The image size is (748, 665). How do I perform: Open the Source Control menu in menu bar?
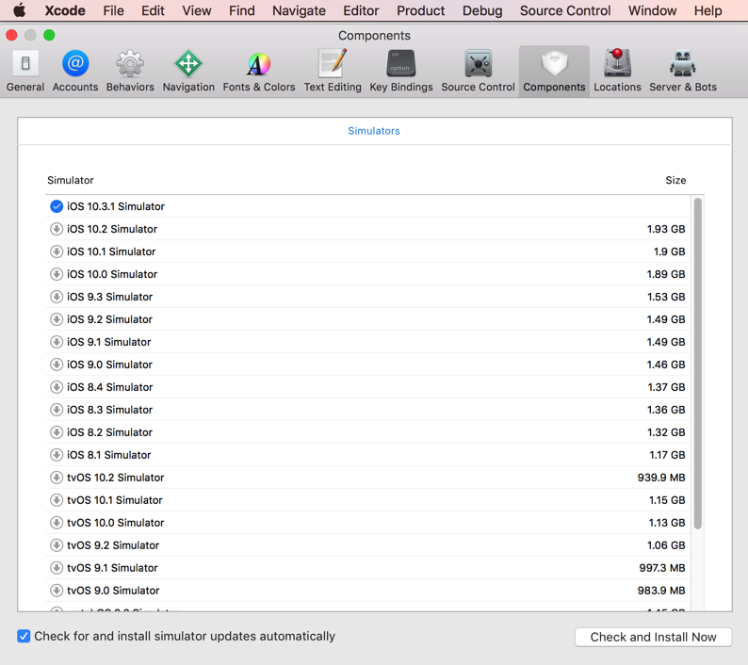point(565,10)
